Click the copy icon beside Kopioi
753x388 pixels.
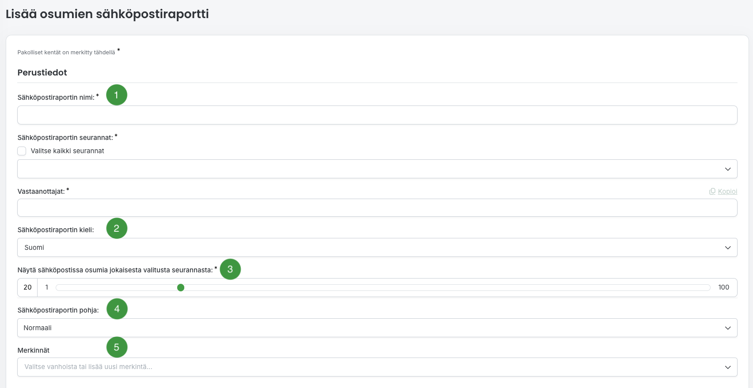[x=712, y=192]
